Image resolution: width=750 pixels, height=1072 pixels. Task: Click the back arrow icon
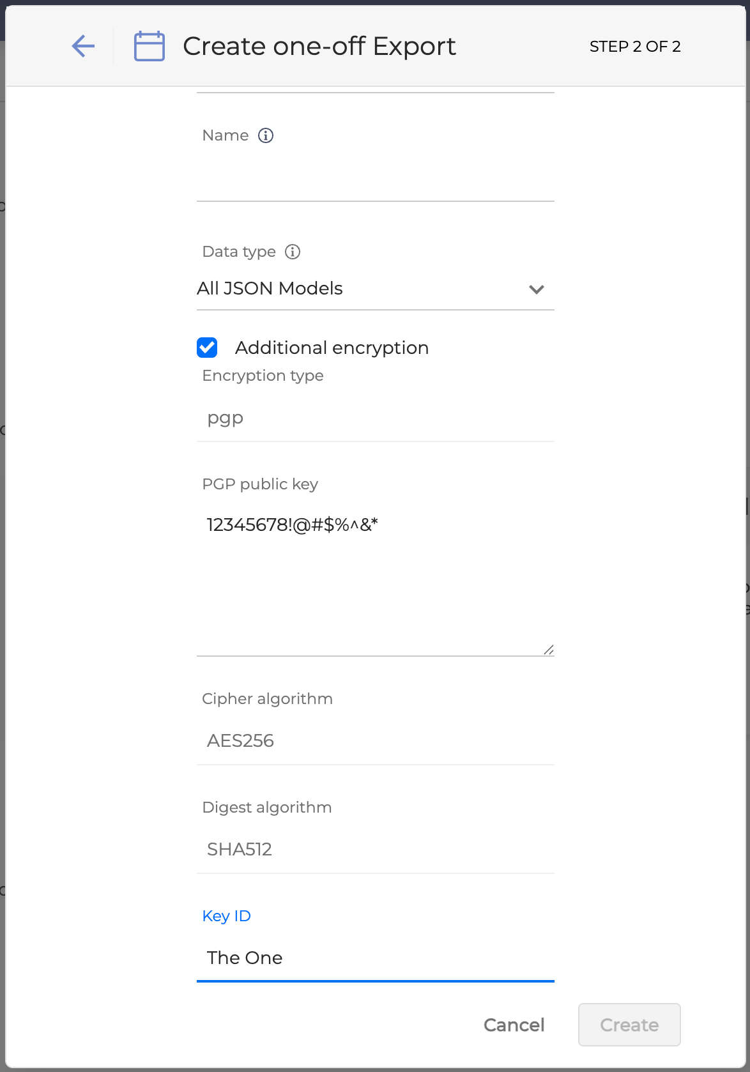83,46
